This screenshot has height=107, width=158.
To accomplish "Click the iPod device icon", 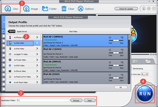I will pos(10,48).
